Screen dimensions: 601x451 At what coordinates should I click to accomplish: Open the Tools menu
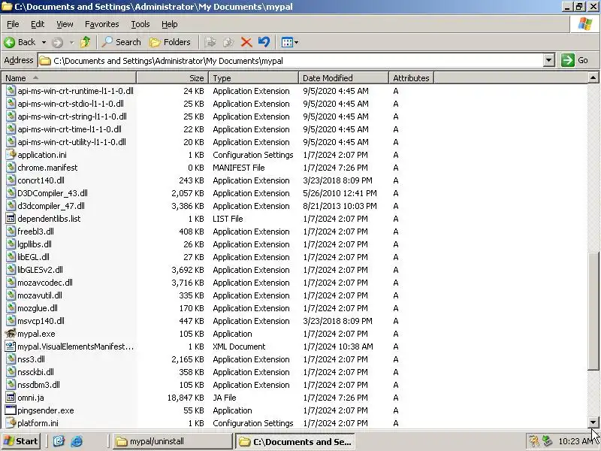pos(140,24)
